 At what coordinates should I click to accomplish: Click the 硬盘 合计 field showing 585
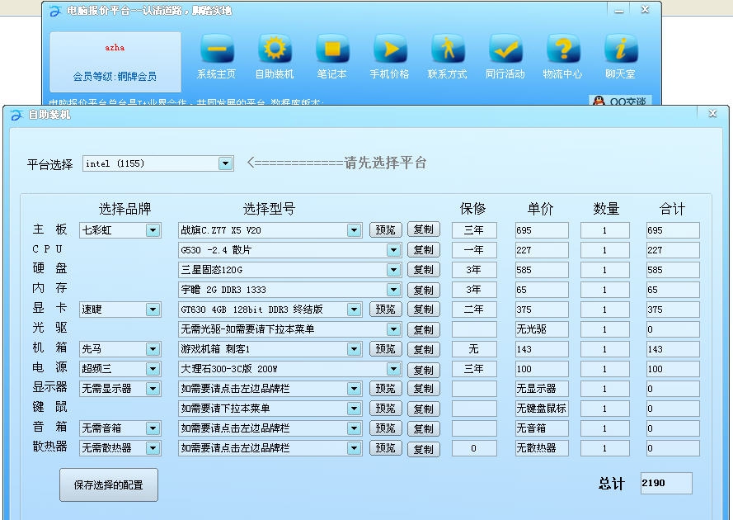(x=673, y=270)
